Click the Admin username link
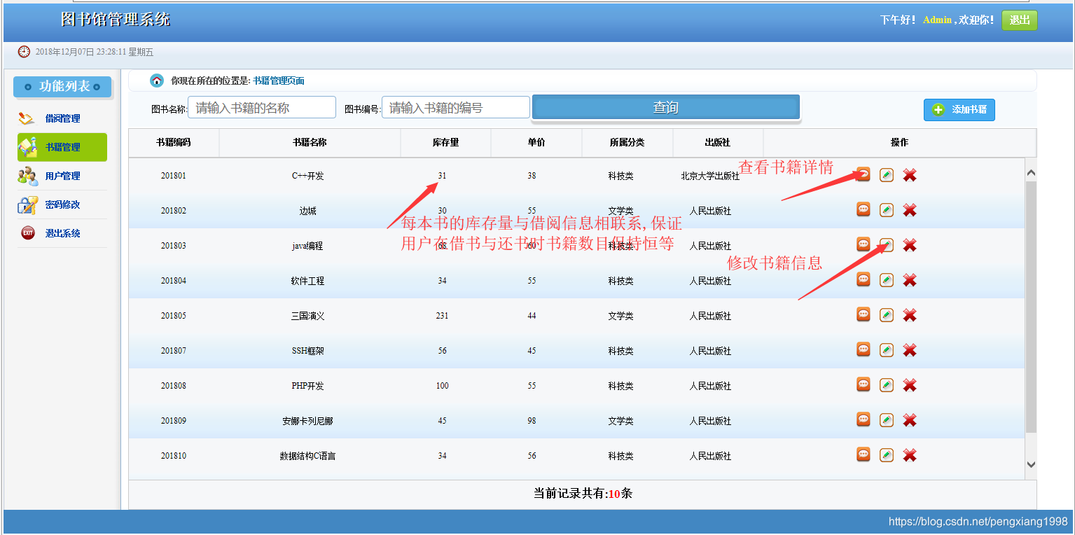 coord(937,20)
